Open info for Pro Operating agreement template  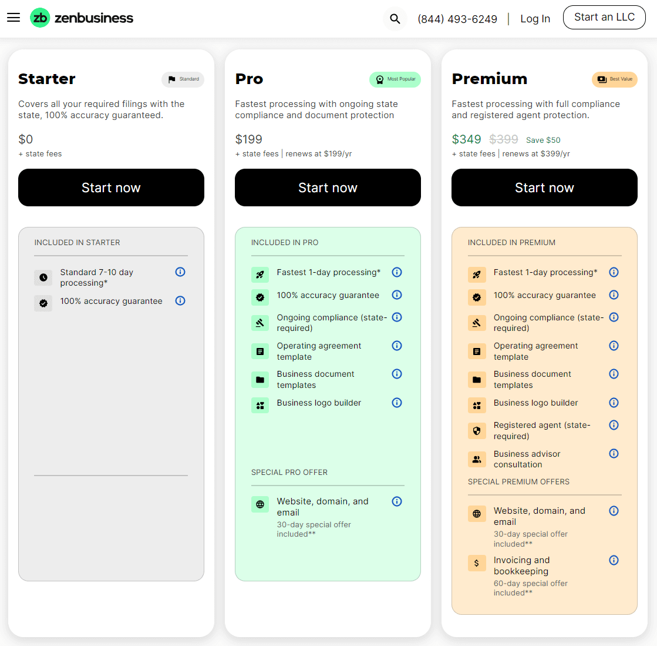coord(397,346)
